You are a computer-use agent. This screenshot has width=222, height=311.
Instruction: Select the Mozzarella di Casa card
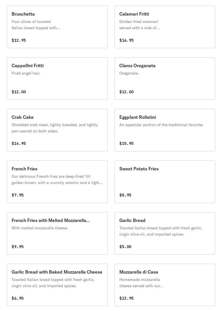point(165,285)
